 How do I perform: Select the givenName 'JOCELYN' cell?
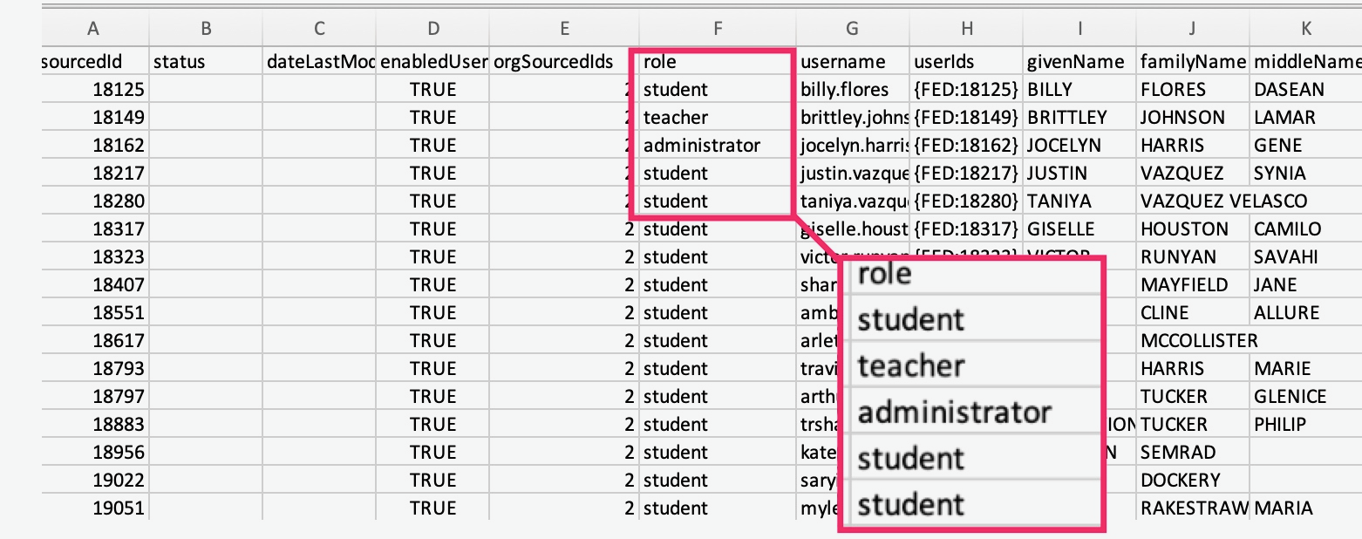point(1079,145)
